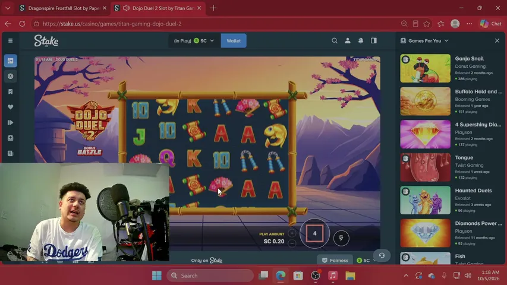The height and width of the screenshot is (285, 507).
Task: Open browser zoom magnifier icon
Action: pyautogui.click(x=404, y=24)
